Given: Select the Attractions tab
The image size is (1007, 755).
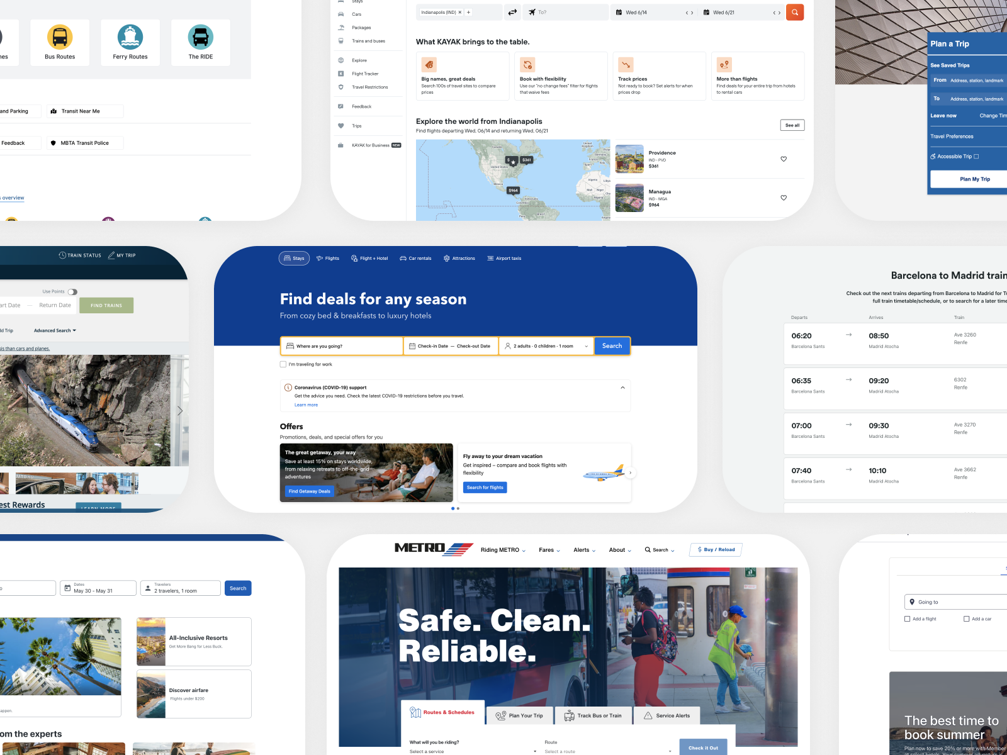Looking at the screenshot, I should pyautogui.click(x=459, y=259).
